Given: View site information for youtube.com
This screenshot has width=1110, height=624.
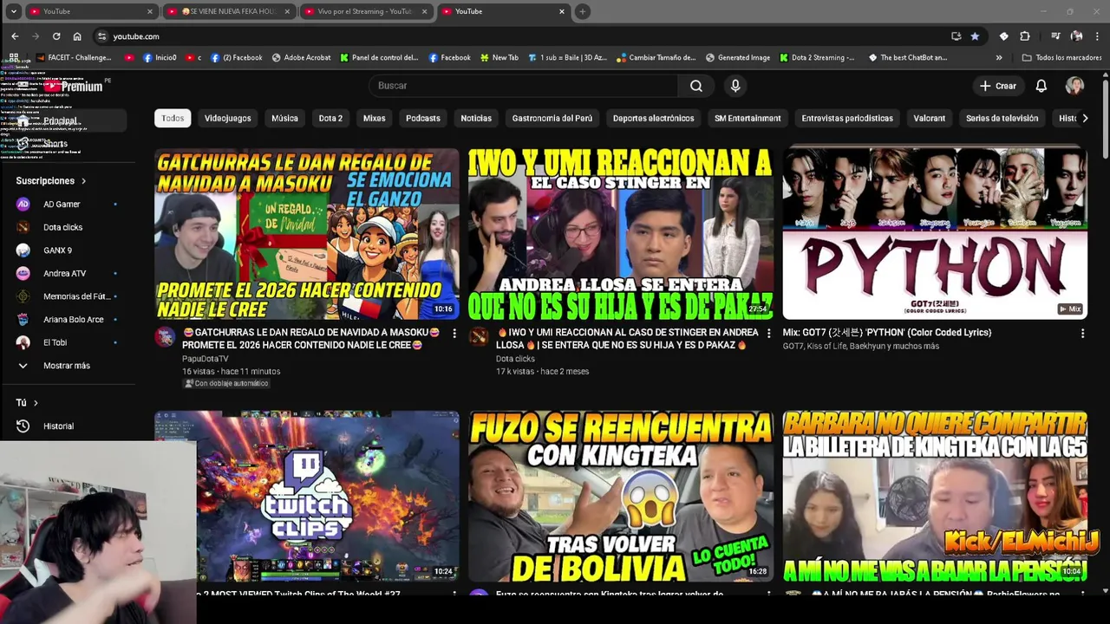Looking at the screenshot, I should [x=101, y=36].
